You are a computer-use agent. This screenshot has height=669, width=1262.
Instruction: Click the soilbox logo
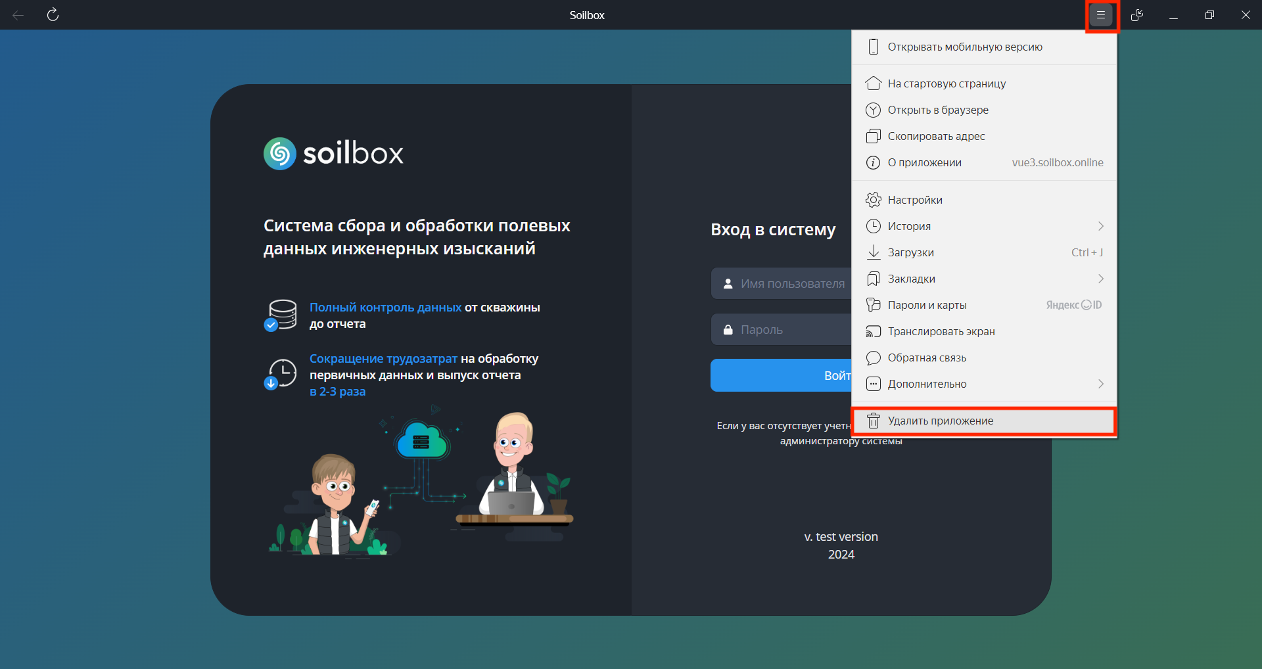point(333,153)
